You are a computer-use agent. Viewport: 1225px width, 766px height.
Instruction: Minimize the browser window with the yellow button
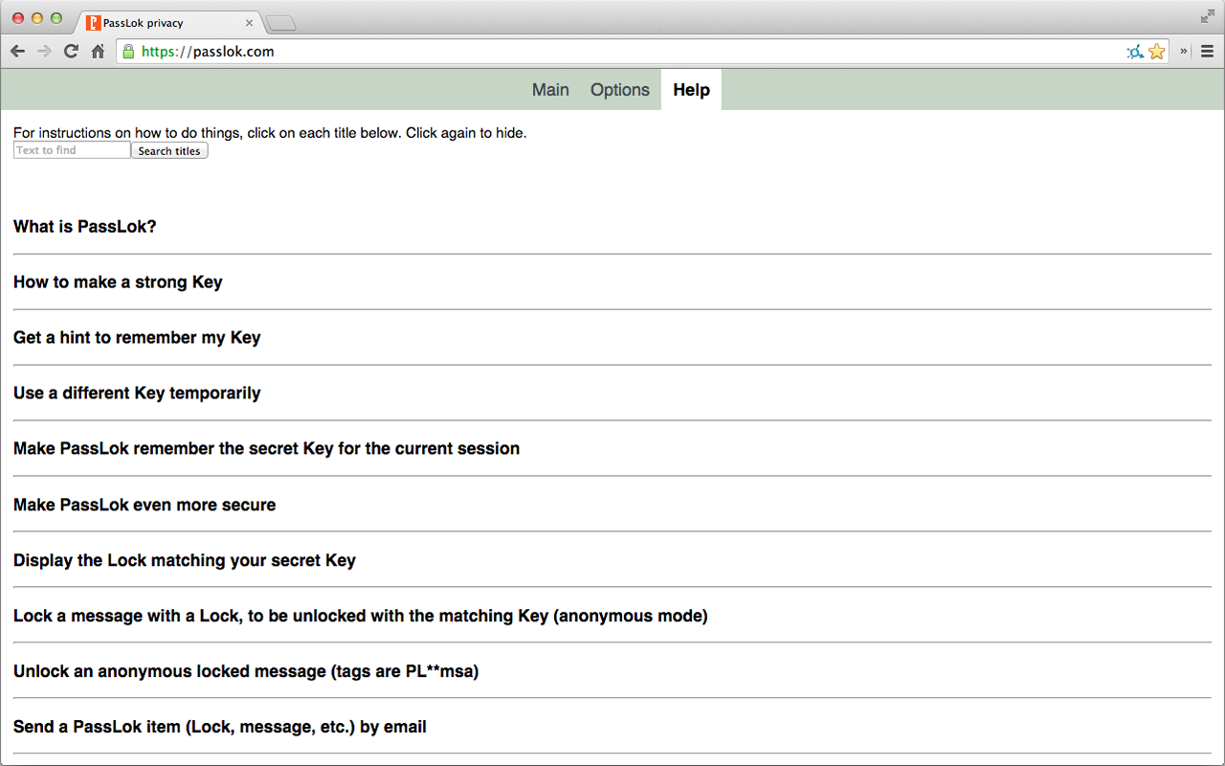(37, 18)
